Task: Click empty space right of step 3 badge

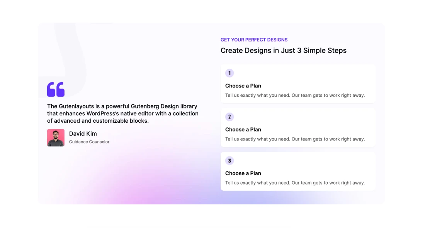Action: [301, 161]
